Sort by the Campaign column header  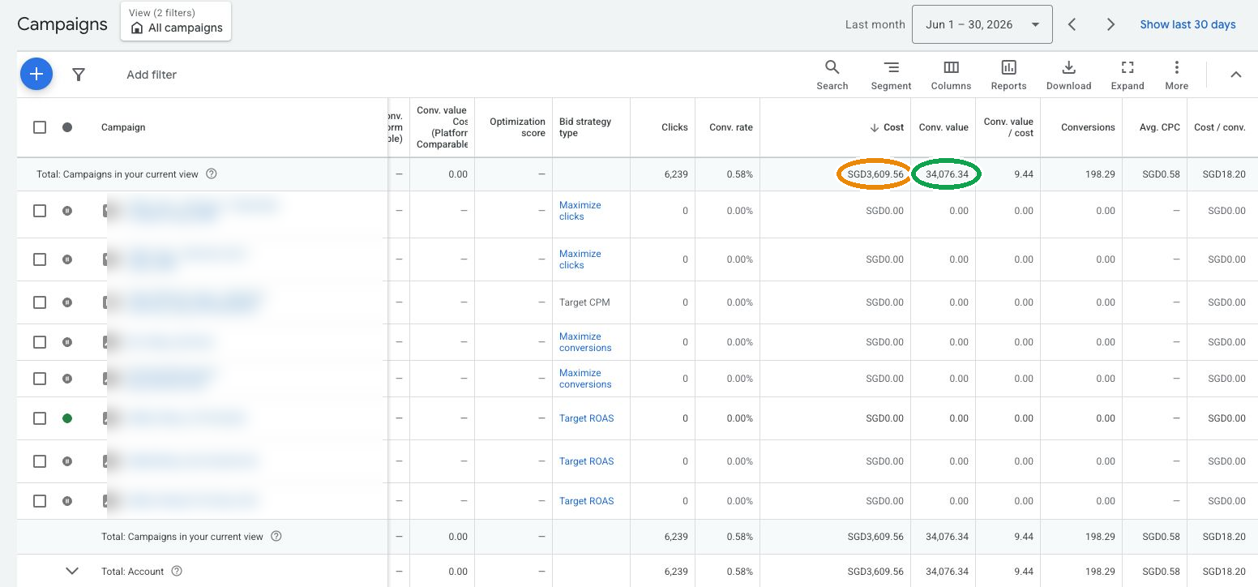[x=123, y=127]
